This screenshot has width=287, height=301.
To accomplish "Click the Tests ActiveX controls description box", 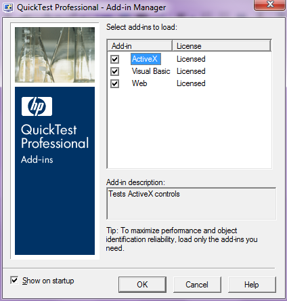I will pos(191,203).
